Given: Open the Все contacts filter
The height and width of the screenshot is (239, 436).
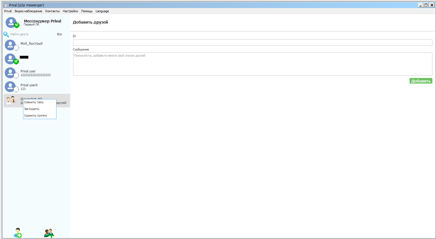Looking at the screenshot, I should point(59,34).
